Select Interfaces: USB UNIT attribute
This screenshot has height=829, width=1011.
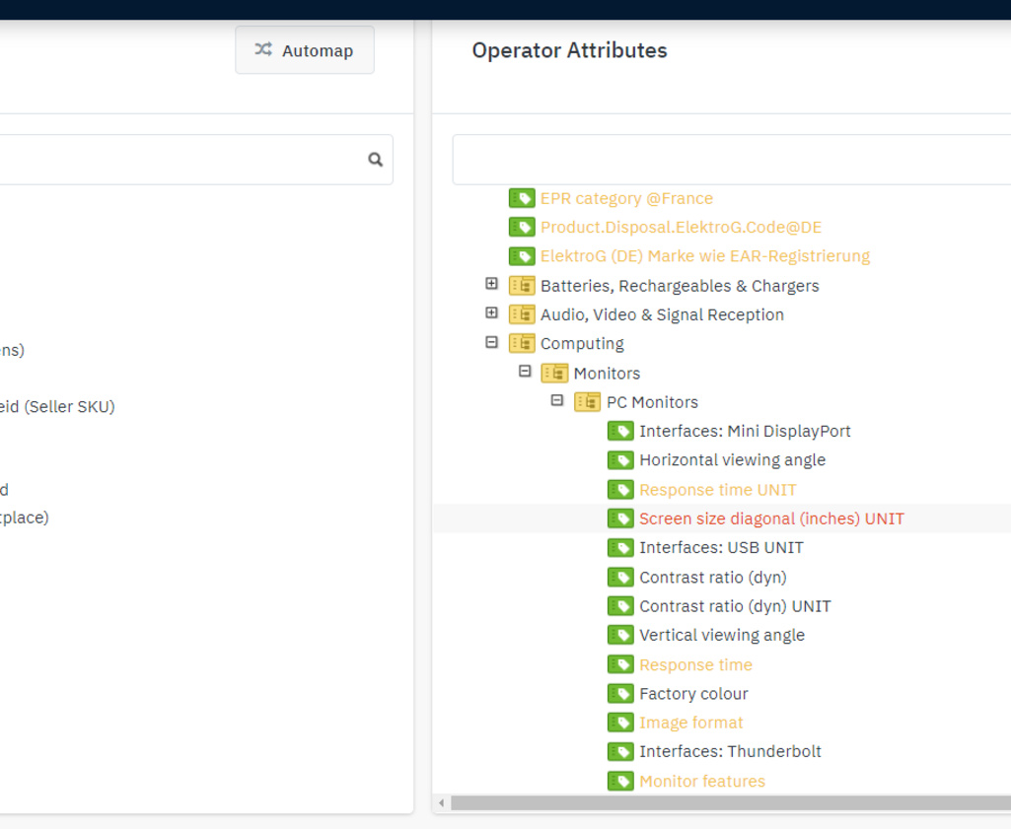pyautogui.click(x=721, y=547)
